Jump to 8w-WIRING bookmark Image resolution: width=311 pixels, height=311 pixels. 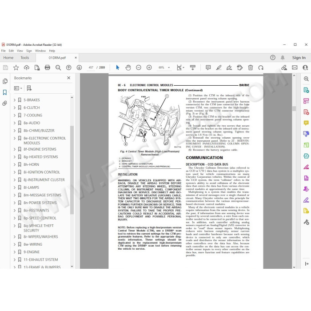[x=33, y=244]
